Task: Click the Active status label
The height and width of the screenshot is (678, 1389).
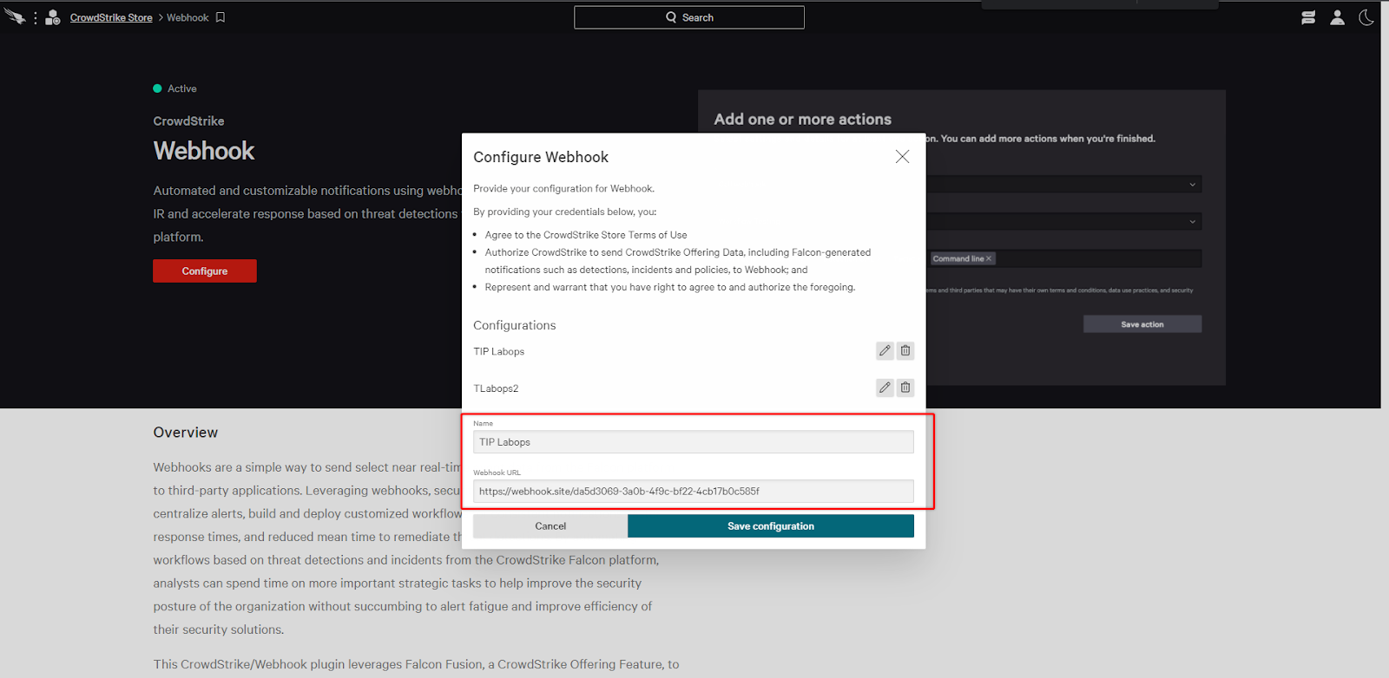Action: coord(182,88)
